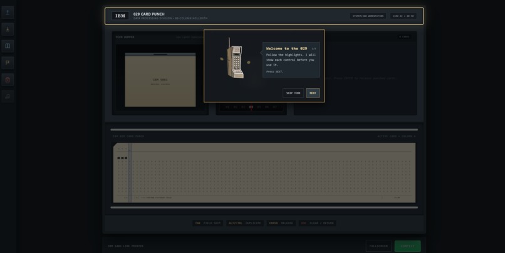505x253 pixels.
Task: Click the 'Press NEXT.' hint text
Action: (274, 72)
